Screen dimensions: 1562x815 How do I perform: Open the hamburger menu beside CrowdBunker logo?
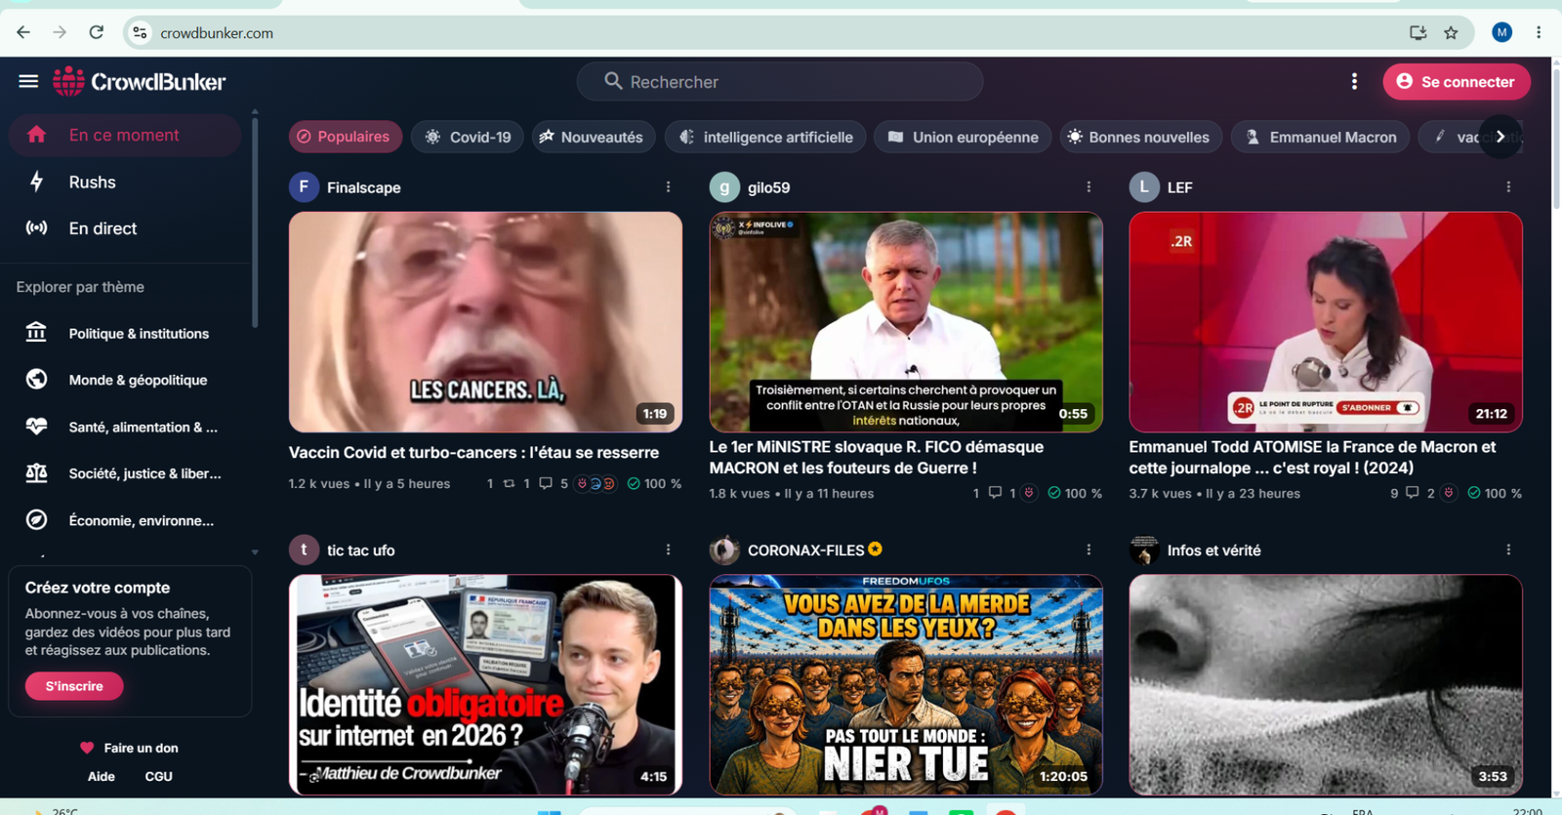pos(28,82)
